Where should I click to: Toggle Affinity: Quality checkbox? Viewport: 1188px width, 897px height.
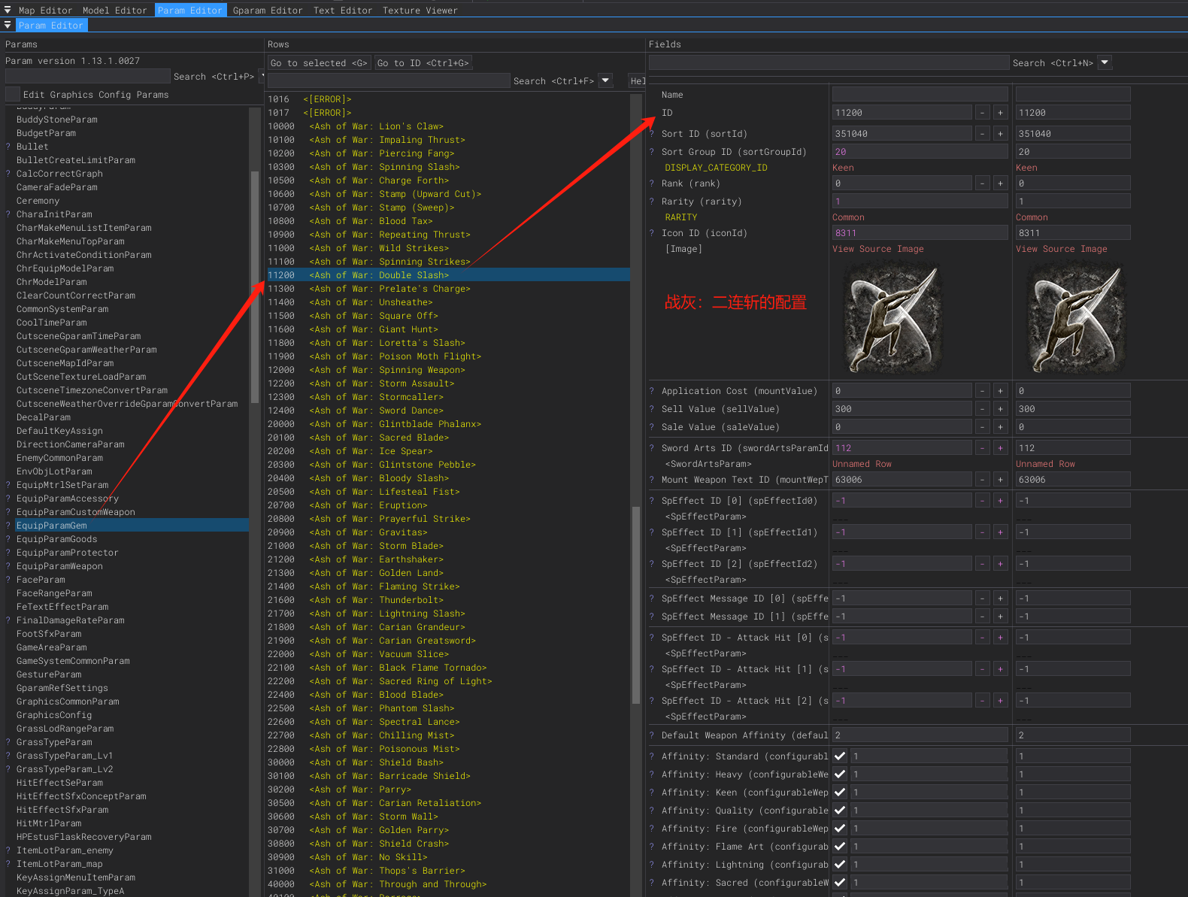[840, 811]
